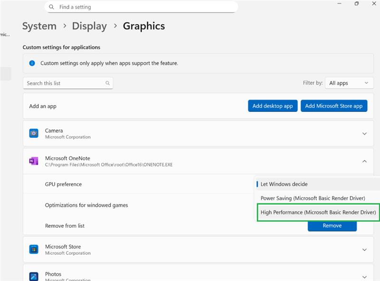The height and width of the screenshot is (281, 380).
Task: Choose High Performance GPU option
Action: click(x=318, y=213)
